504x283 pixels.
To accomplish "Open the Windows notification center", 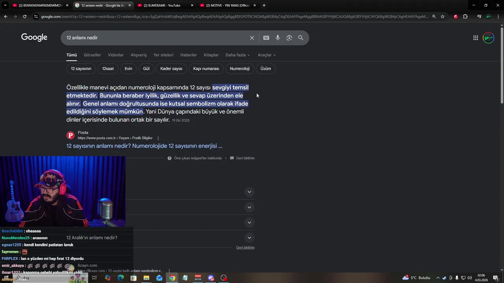I will [x=496, y=278].
